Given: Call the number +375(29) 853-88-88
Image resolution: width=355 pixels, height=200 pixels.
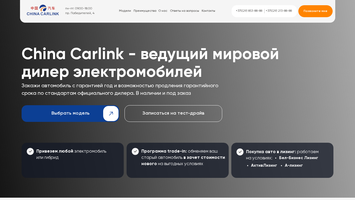Looking at the screenshot, I should coord(249,11).
